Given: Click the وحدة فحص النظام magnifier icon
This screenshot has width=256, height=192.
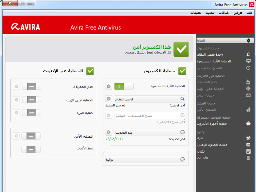Looking at the screenshot, I should [x=248, y=54].
